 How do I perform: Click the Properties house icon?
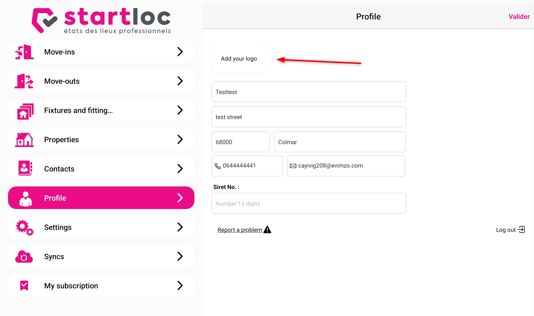pyautogui.click(x=24, y=140)
